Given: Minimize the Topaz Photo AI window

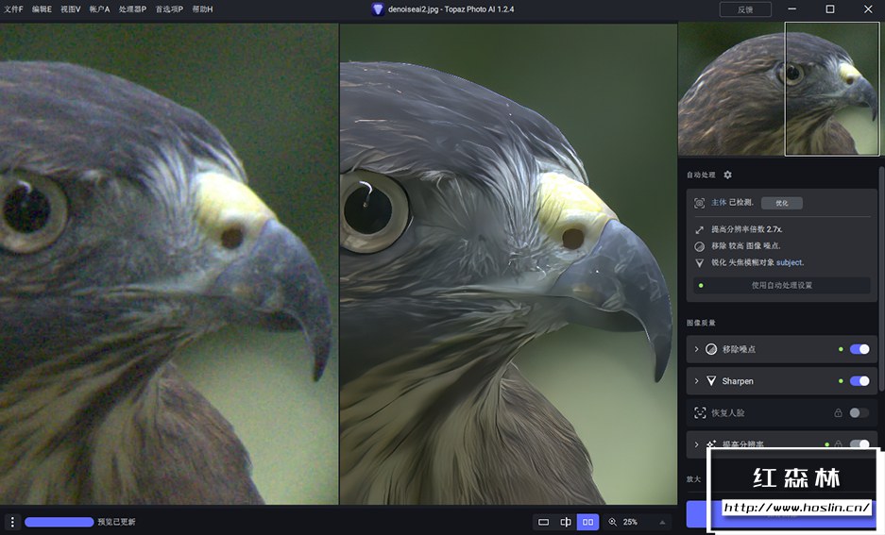Looking at the screenshot, I should (x=792, y=9).
